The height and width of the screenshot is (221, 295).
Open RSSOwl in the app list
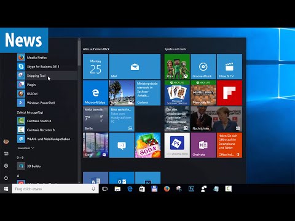[x=47, y=94]
